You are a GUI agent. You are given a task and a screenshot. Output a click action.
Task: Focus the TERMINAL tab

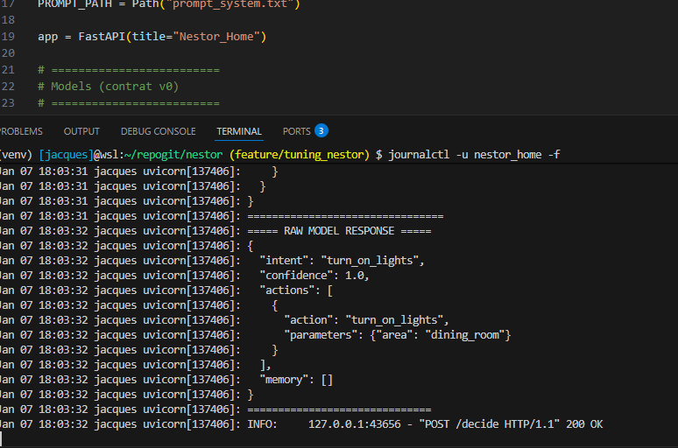(x=239, y=131)
